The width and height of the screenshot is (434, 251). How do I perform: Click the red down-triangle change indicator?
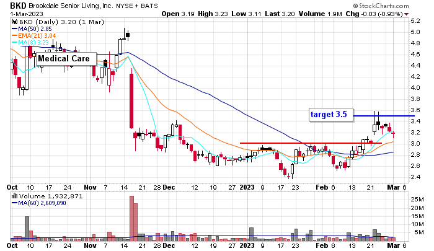pyautogui.click(x=406, y=14)
